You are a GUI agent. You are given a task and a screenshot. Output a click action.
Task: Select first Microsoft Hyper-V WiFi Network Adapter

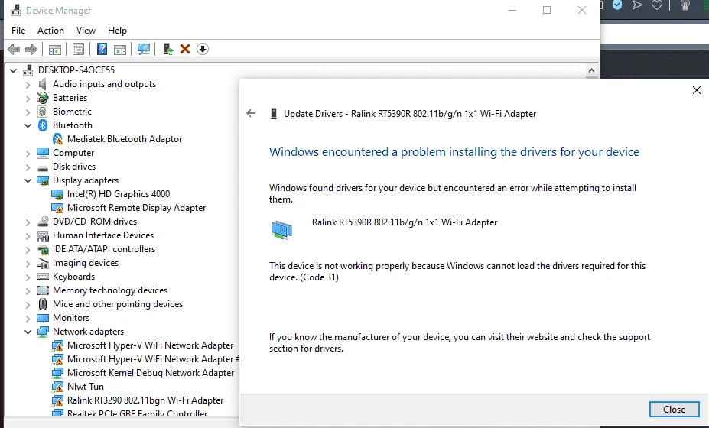tap(150, 345)
